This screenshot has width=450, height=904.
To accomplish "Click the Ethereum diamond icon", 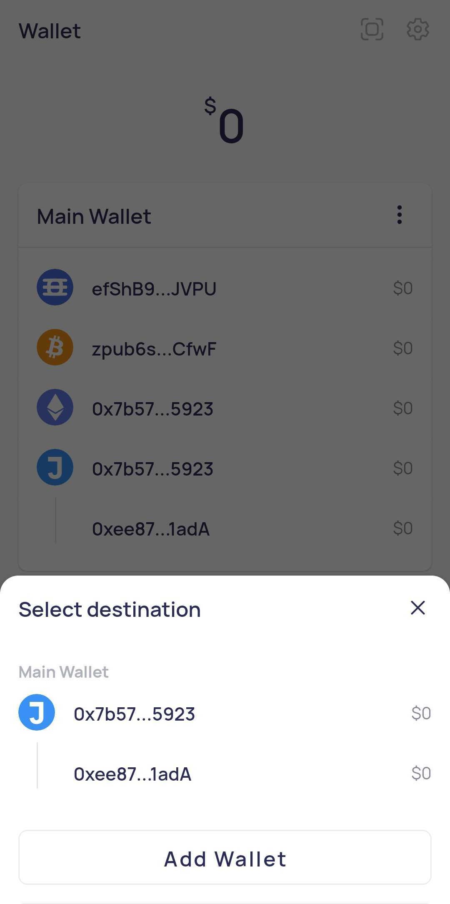I will point(55,408).
